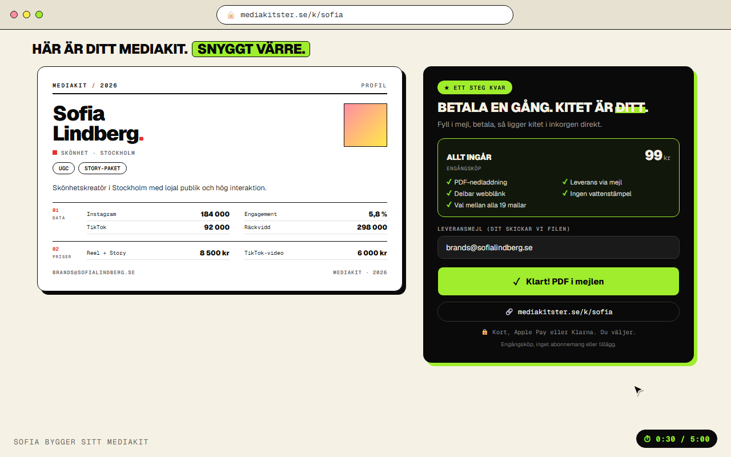Select the STORY-PAKET tag pill
The image size is (731, 457).
click(102, 169)
